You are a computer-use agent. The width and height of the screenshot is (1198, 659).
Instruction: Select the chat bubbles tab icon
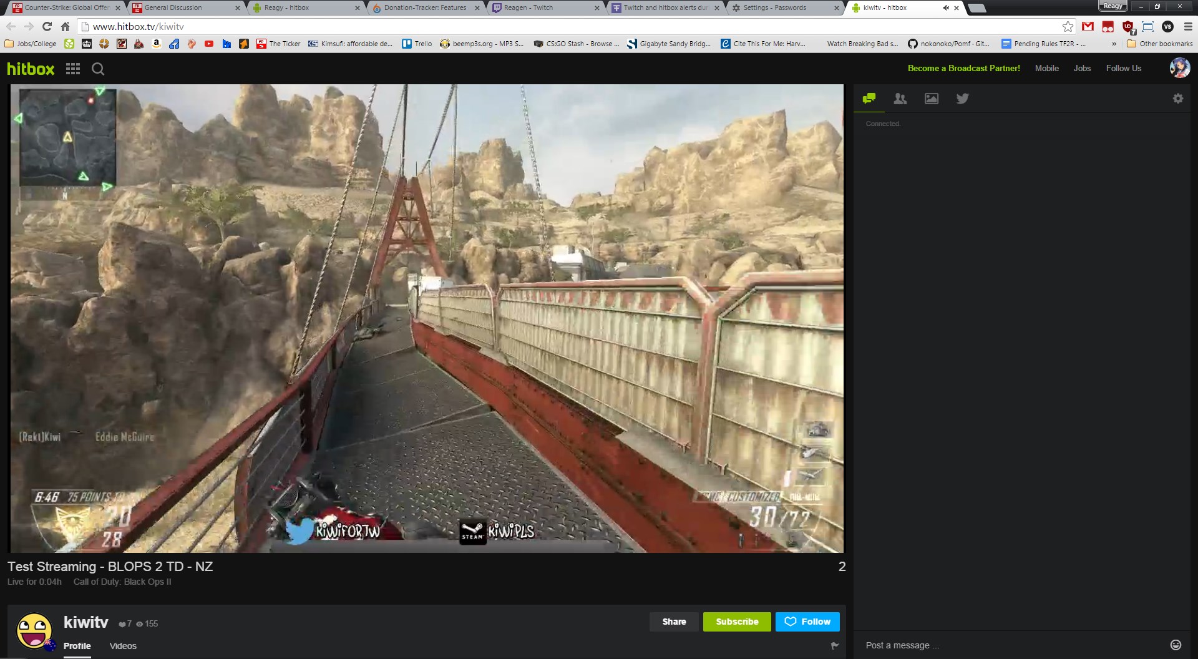[x=869, y=99]
